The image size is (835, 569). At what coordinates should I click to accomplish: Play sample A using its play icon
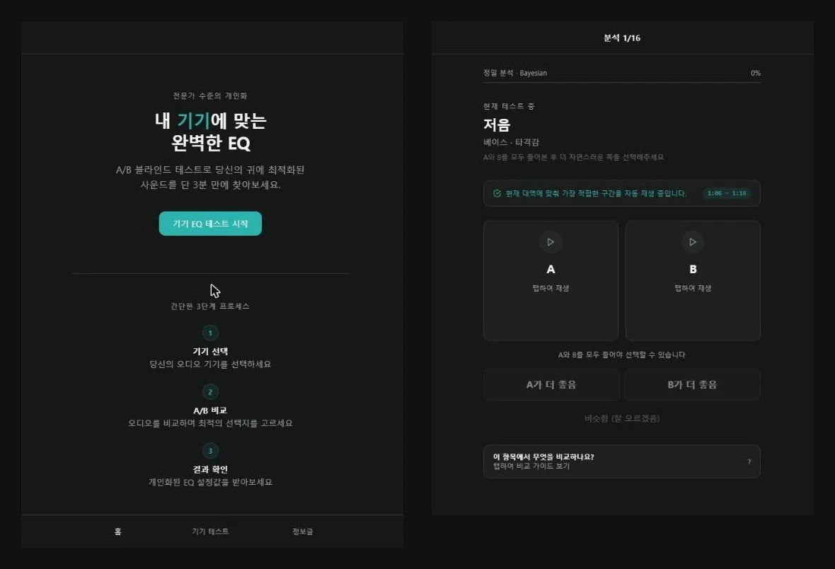pos(551,242)
